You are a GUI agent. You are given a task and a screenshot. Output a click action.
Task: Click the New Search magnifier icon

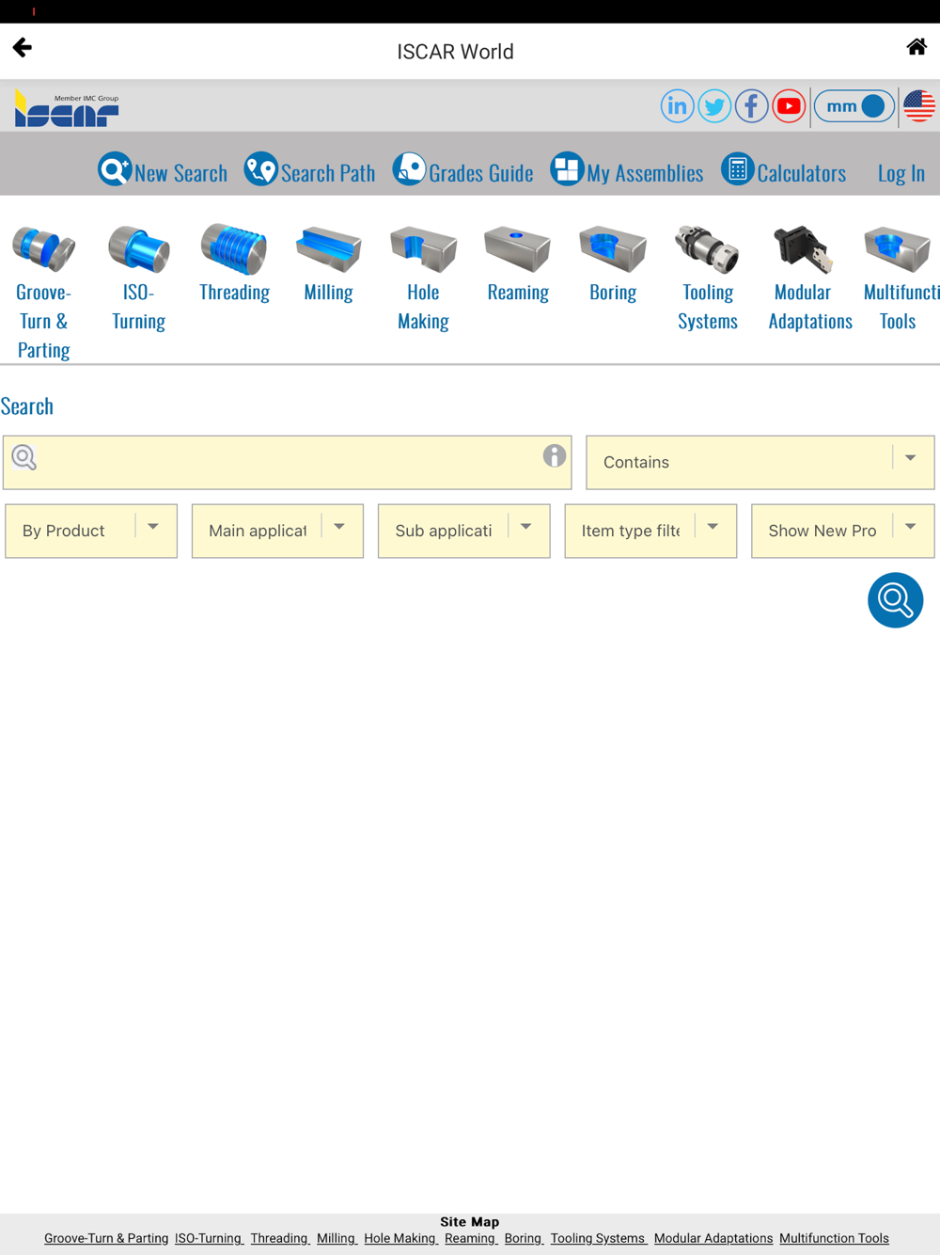(x=115, y=169)
